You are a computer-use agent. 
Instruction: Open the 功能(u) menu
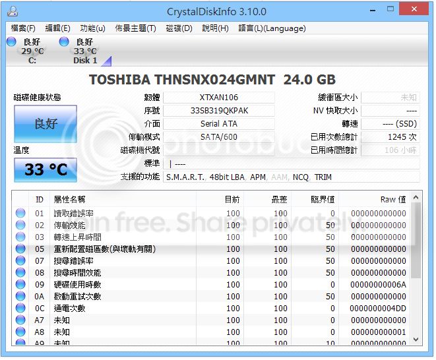tap(92, 28)
